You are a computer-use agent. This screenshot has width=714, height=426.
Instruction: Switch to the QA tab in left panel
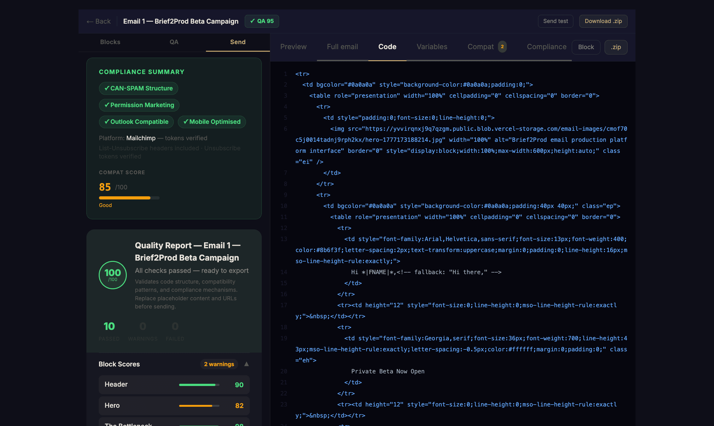tap(174, 42)
